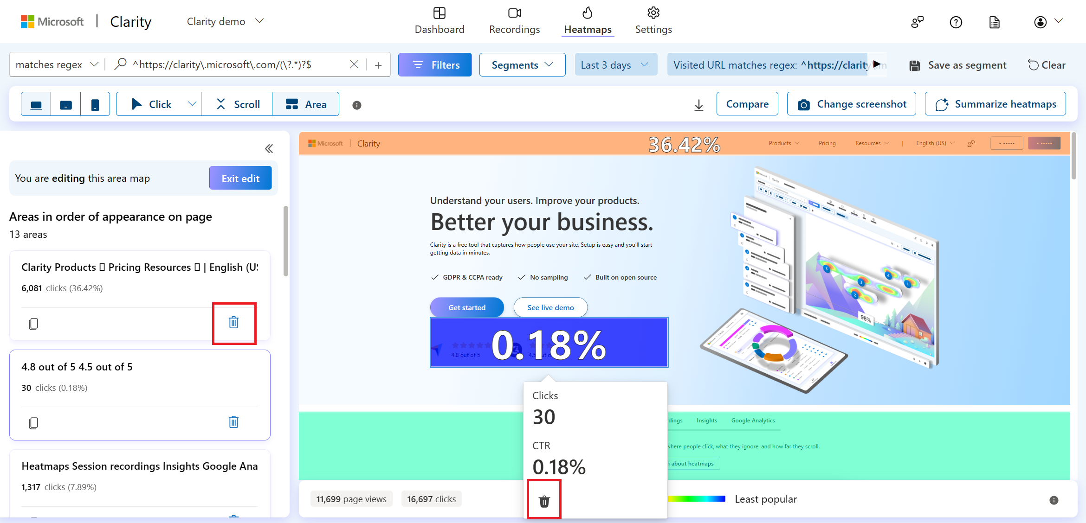Click Save as segment
1086x523 pixels.
(x=957, y=65)
